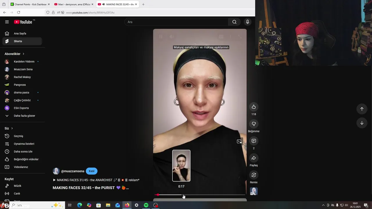Reload the page in browser
The image size is (372, 209).
coord(19,12)
